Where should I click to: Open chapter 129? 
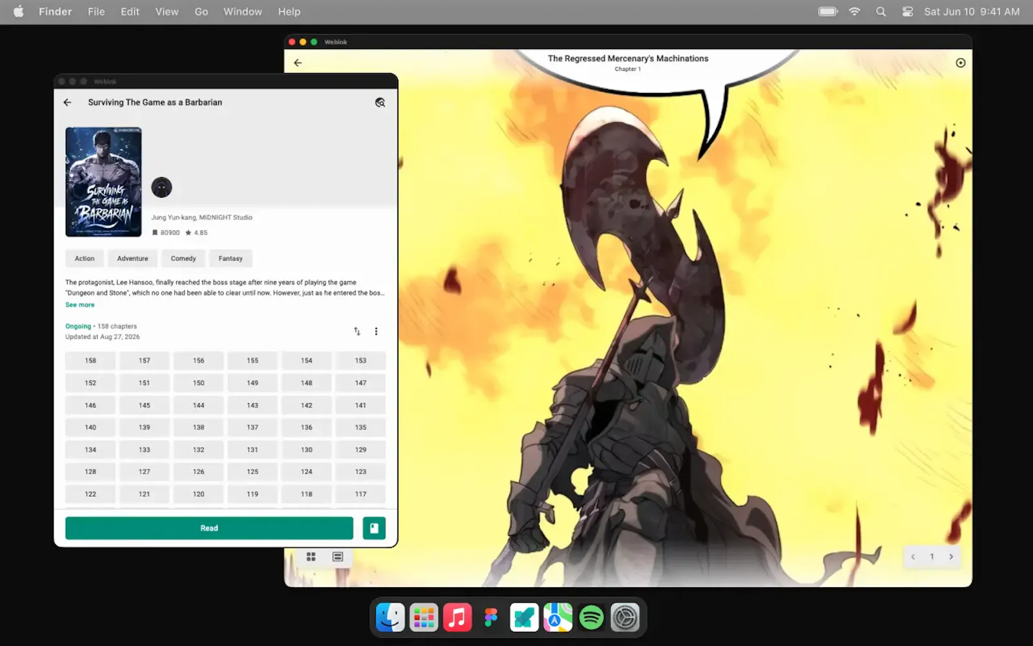tap(360, 450)
